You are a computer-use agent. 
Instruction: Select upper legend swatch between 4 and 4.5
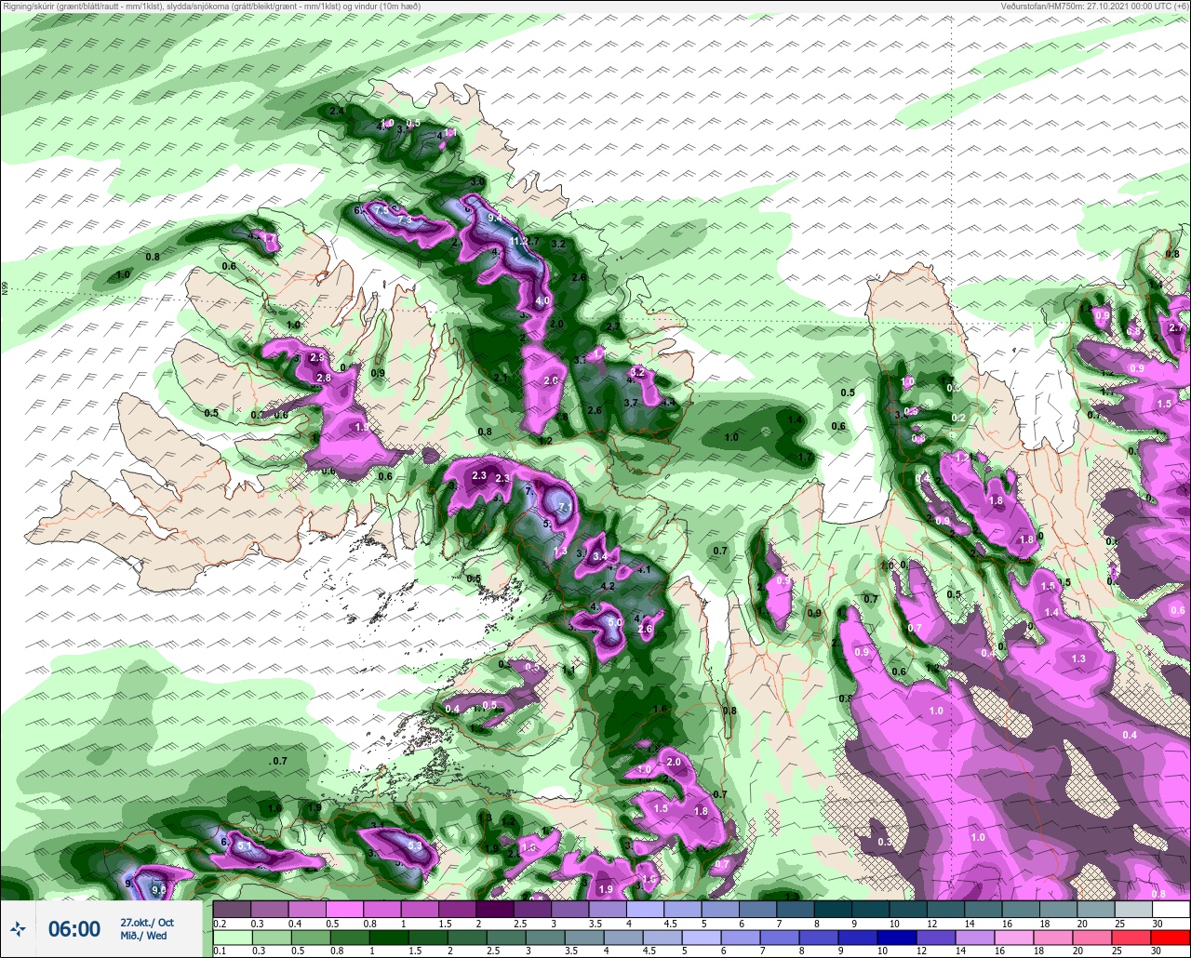click(x=646, y=909)
